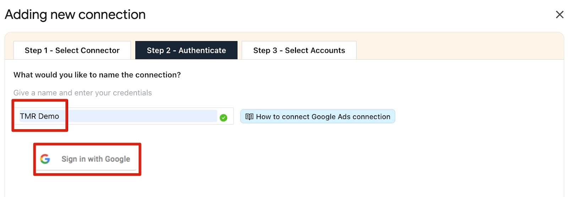The height and width of the screenshot is (197, 568).
Task: Switch to Step 2 - Authenticate tab
Action: (x=186, y=50)
